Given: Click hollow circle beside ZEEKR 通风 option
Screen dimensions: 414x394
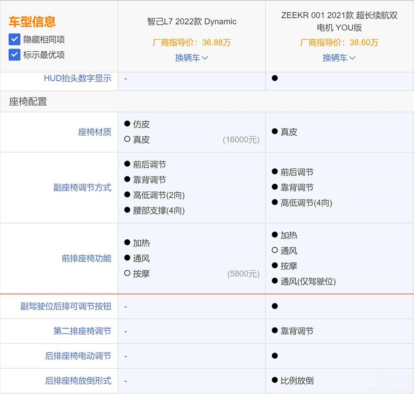Looking at the screenshot, I should [274, 251].
